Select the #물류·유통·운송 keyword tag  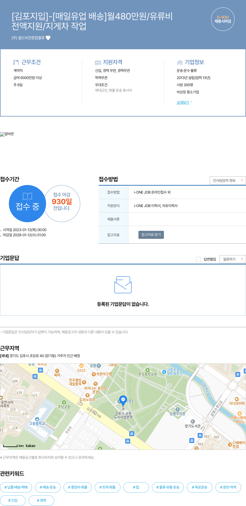tap(168, 487)
